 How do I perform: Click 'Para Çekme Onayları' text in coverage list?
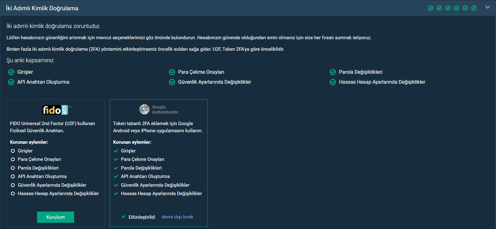point(201,72)
